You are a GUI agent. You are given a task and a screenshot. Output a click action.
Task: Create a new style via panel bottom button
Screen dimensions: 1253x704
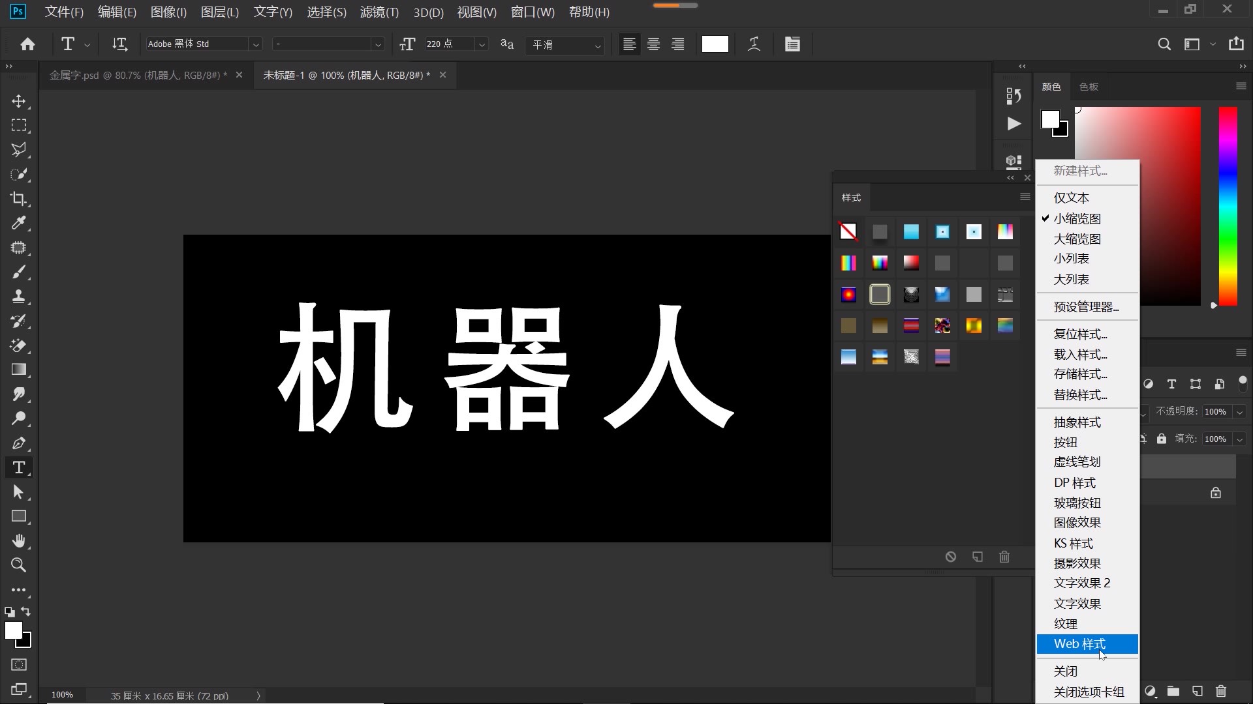click(x=977, y=557)
